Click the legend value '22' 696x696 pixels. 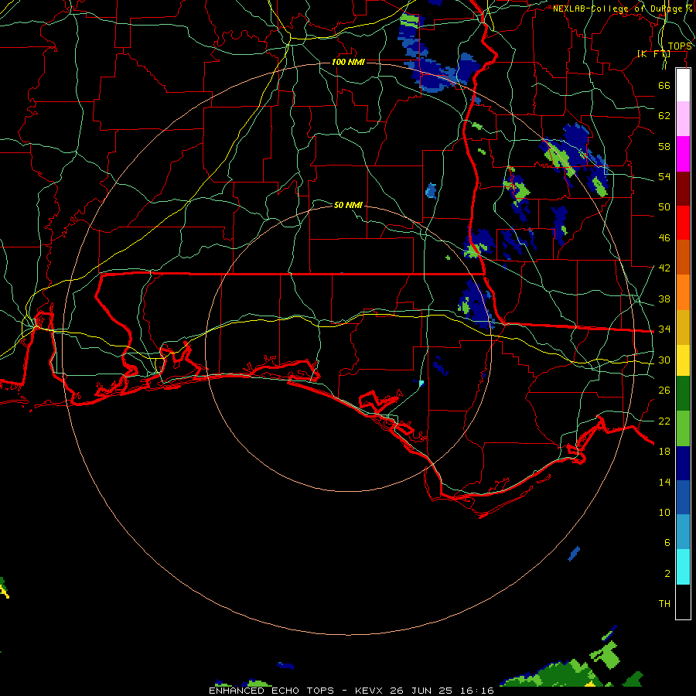664,421
